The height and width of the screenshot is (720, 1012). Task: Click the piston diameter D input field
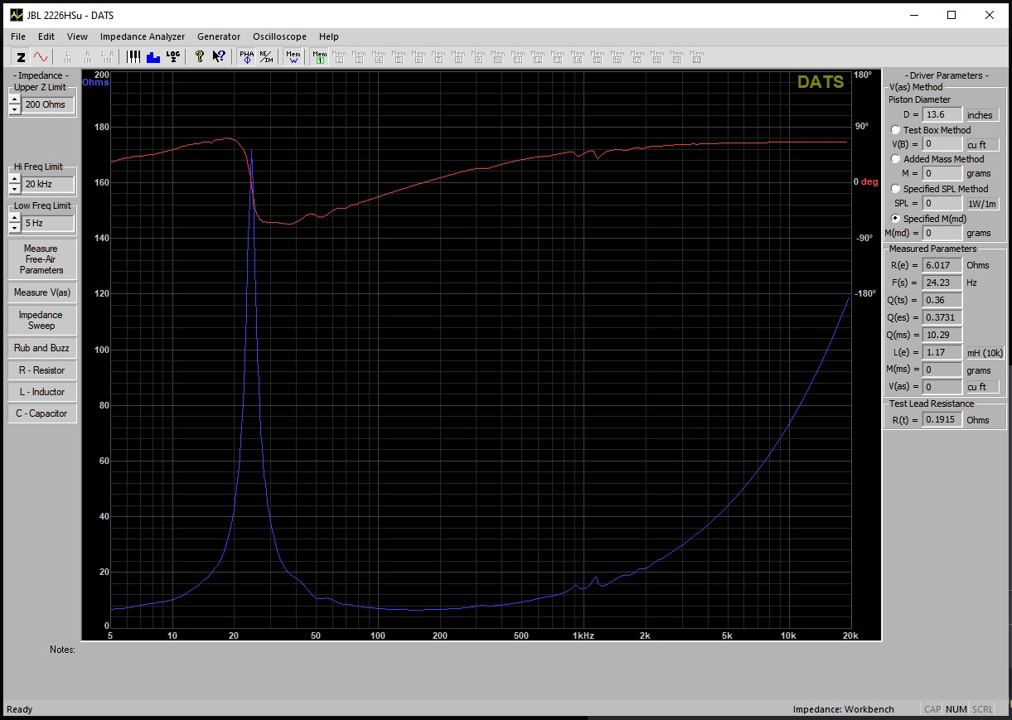pyautogui.click(x=942, y=115)
